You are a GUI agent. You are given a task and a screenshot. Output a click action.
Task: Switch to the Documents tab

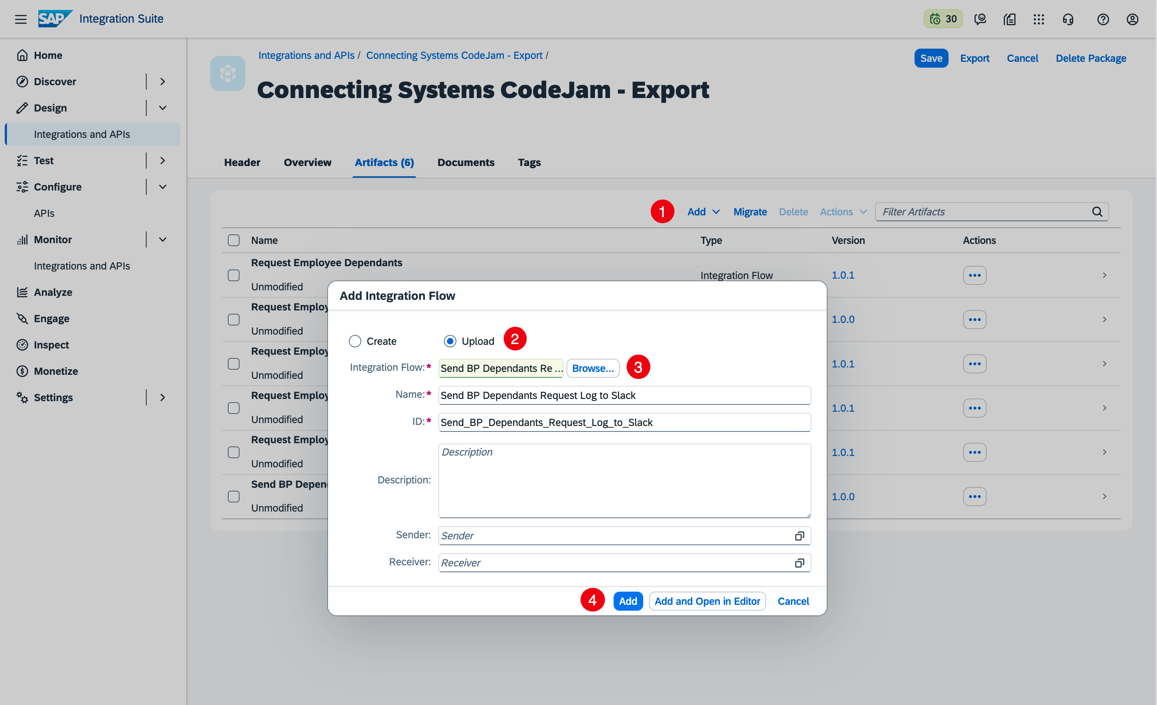466,162
